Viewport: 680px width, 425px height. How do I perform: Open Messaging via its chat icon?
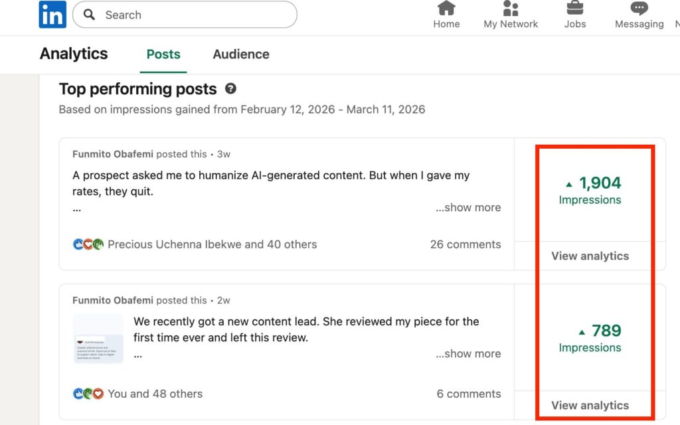[637, 8]
